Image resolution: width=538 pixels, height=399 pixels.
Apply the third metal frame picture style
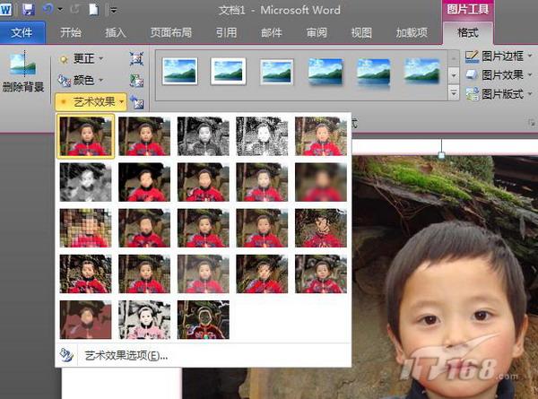(x=276, y=72)
